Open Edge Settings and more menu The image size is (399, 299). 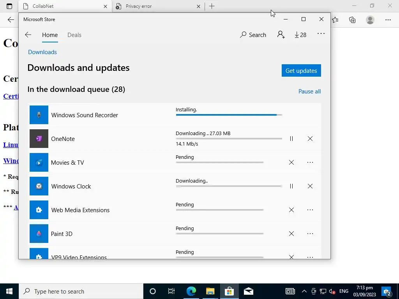[388, 20]
